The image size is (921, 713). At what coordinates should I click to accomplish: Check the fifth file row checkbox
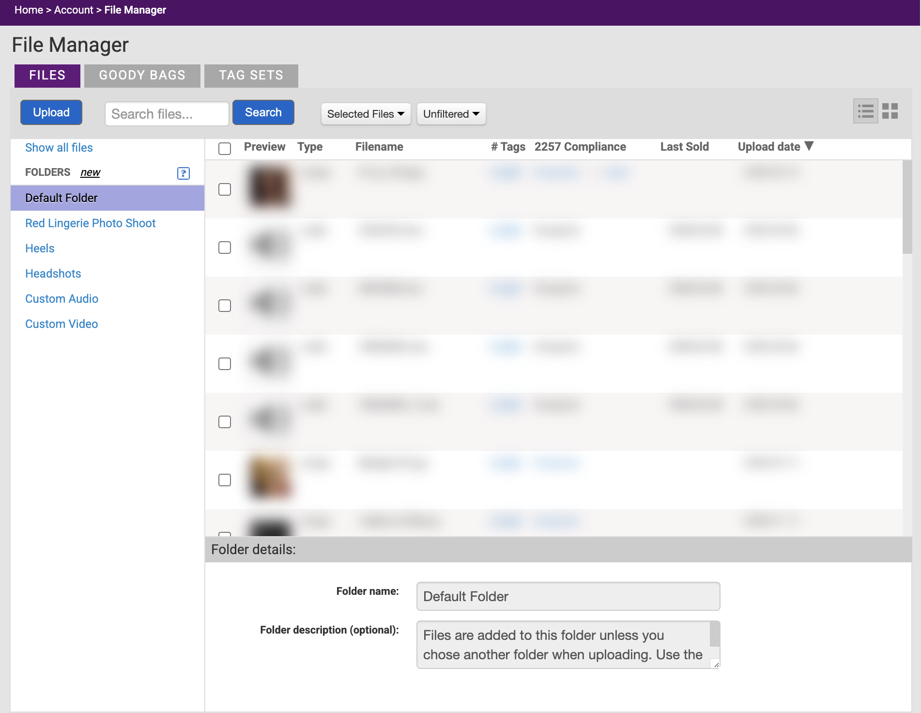[225, 422]
